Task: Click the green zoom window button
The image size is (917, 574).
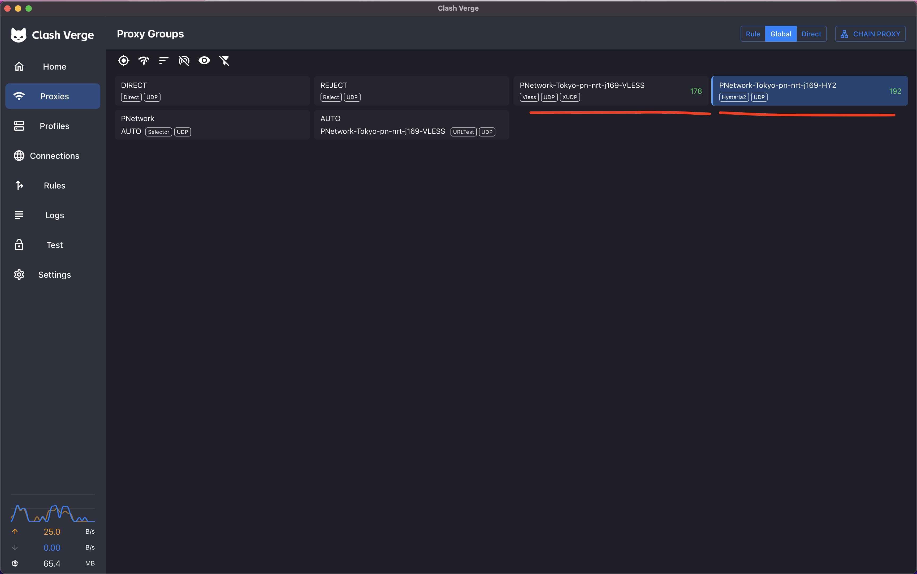Action: coord(29,8)
